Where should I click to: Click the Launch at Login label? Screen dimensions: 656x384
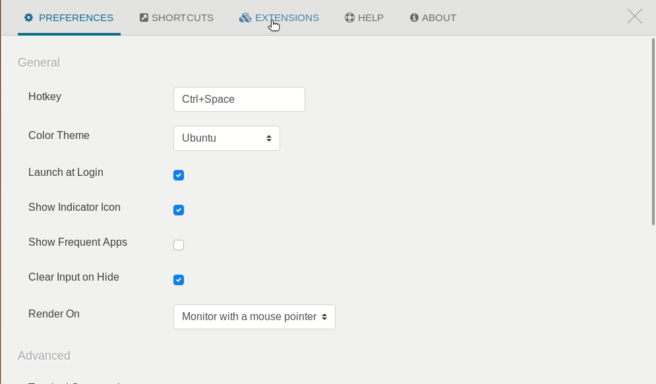(66, 172)
